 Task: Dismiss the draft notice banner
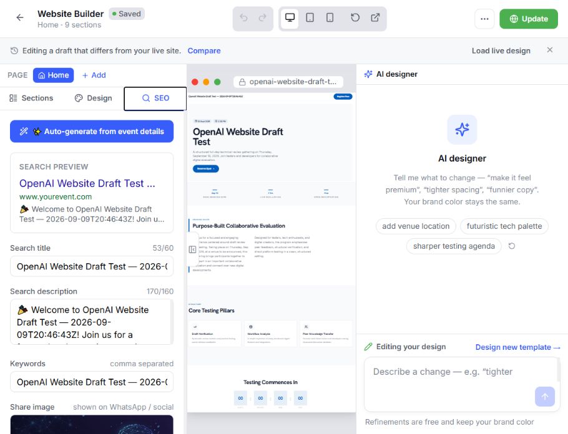pyautogui.click(x=549, y=50)
